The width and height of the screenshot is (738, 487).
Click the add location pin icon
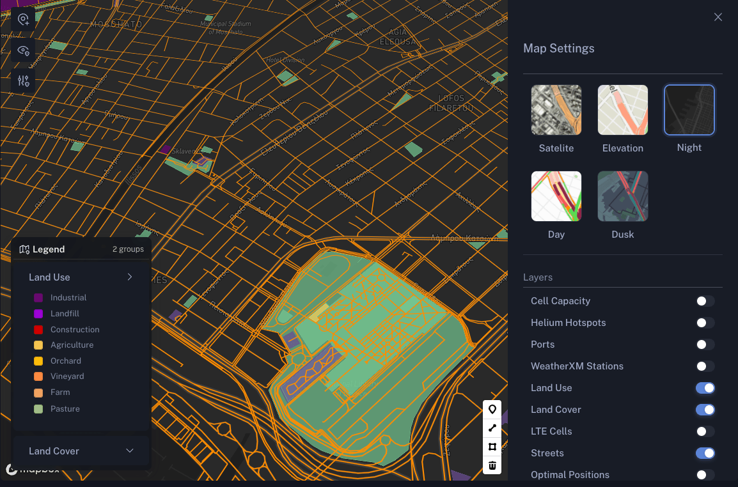click(24, 20)
